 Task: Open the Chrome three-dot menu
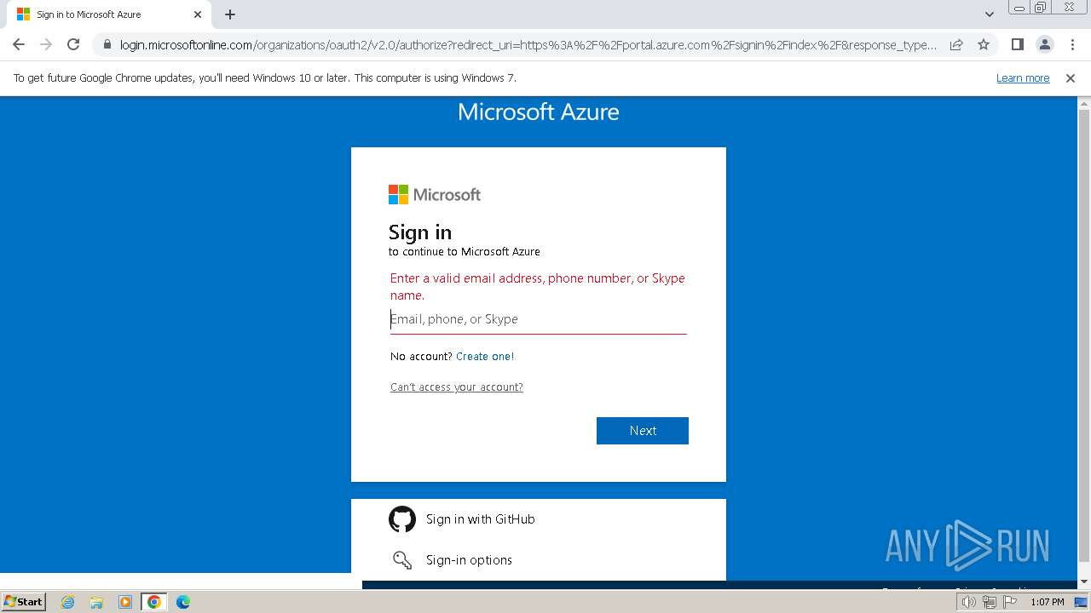[1071, 44]
